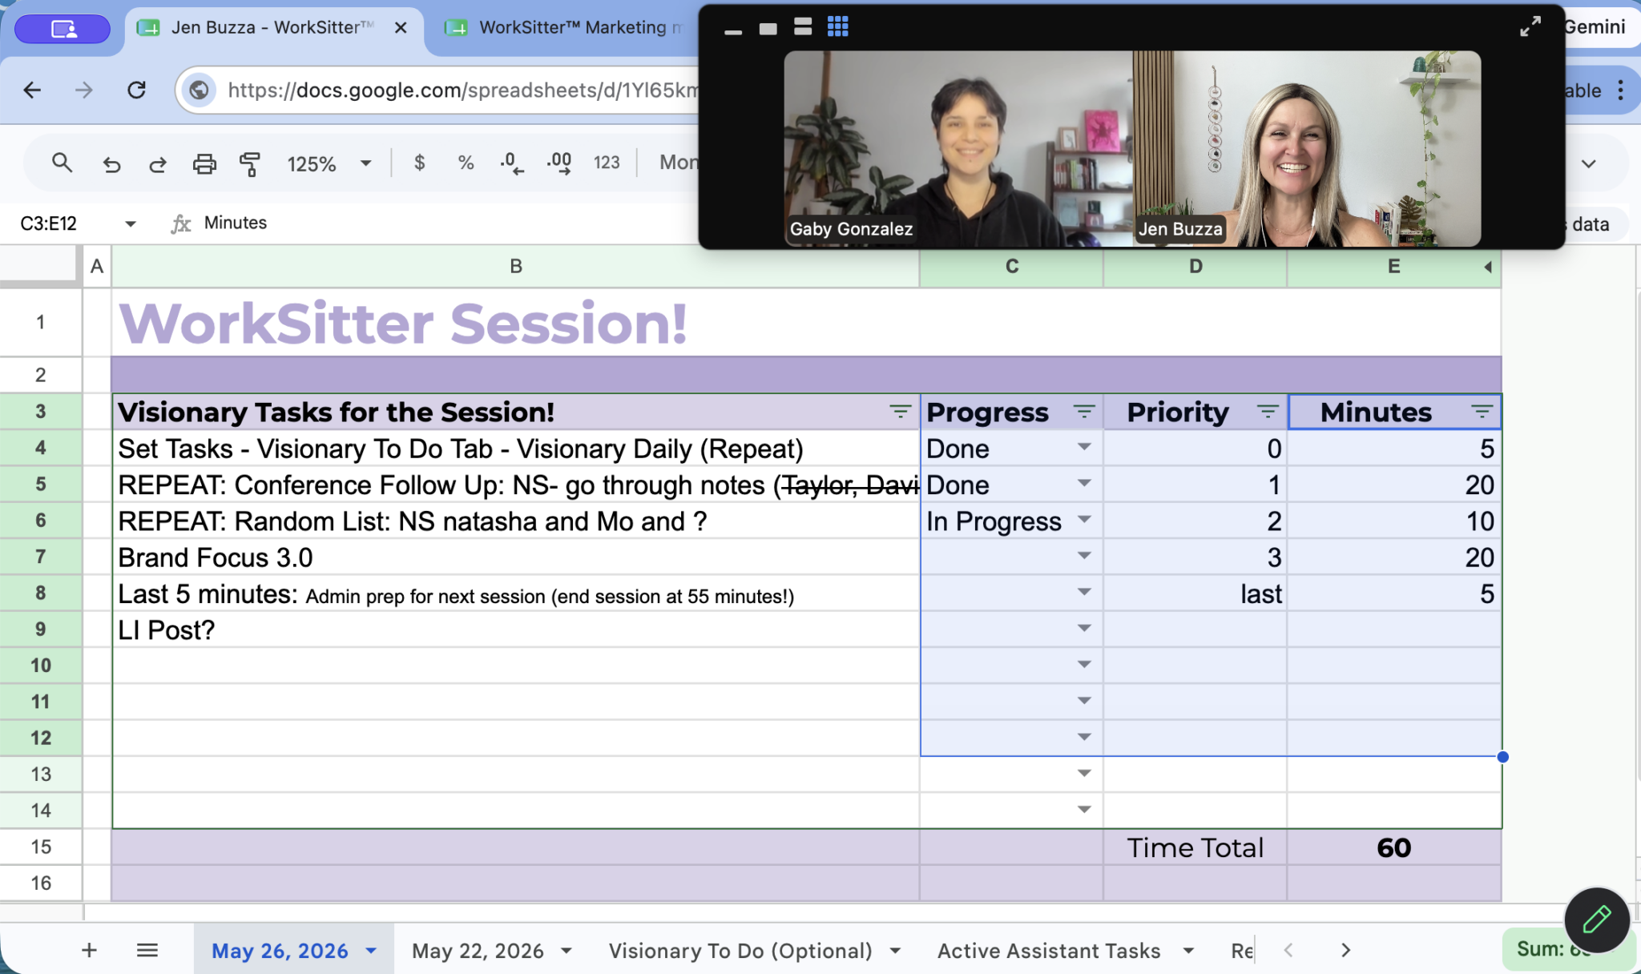
Task: Format as currency with dollar icon
Action: click(419, 163)
